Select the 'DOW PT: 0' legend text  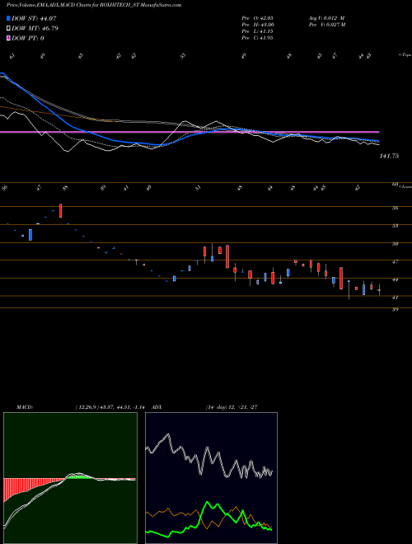28,38
